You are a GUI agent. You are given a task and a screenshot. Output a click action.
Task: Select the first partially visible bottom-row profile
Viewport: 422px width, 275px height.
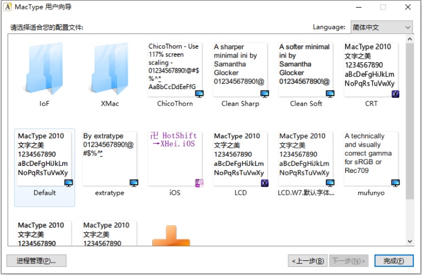pos(45,233)
